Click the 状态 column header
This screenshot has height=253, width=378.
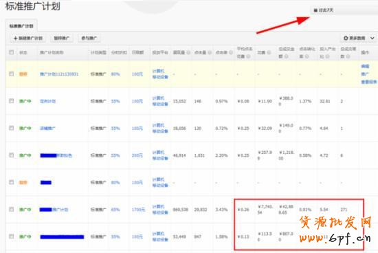pyautogui.click(x=23, y=52)
